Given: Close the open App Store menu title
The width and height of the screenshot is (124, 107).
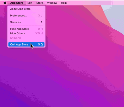Looking at the screenshot, I should pos(17,3).
